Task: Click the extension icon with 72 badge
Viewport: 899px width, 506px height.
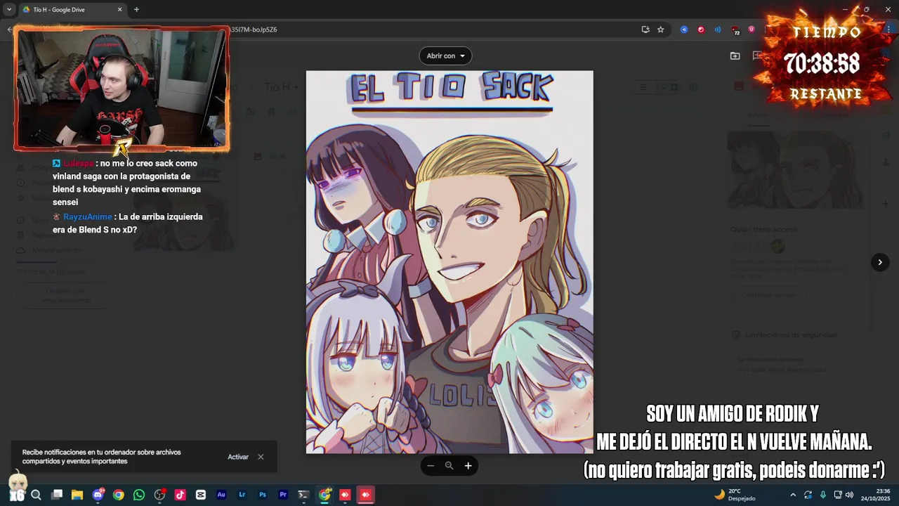Action: [735, 30]
